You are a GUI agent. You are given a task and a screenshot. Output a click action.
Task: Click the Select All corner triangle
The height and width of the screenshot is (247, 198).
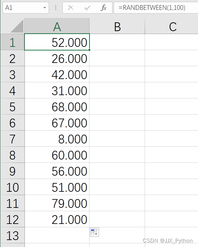tap(17, 26)
